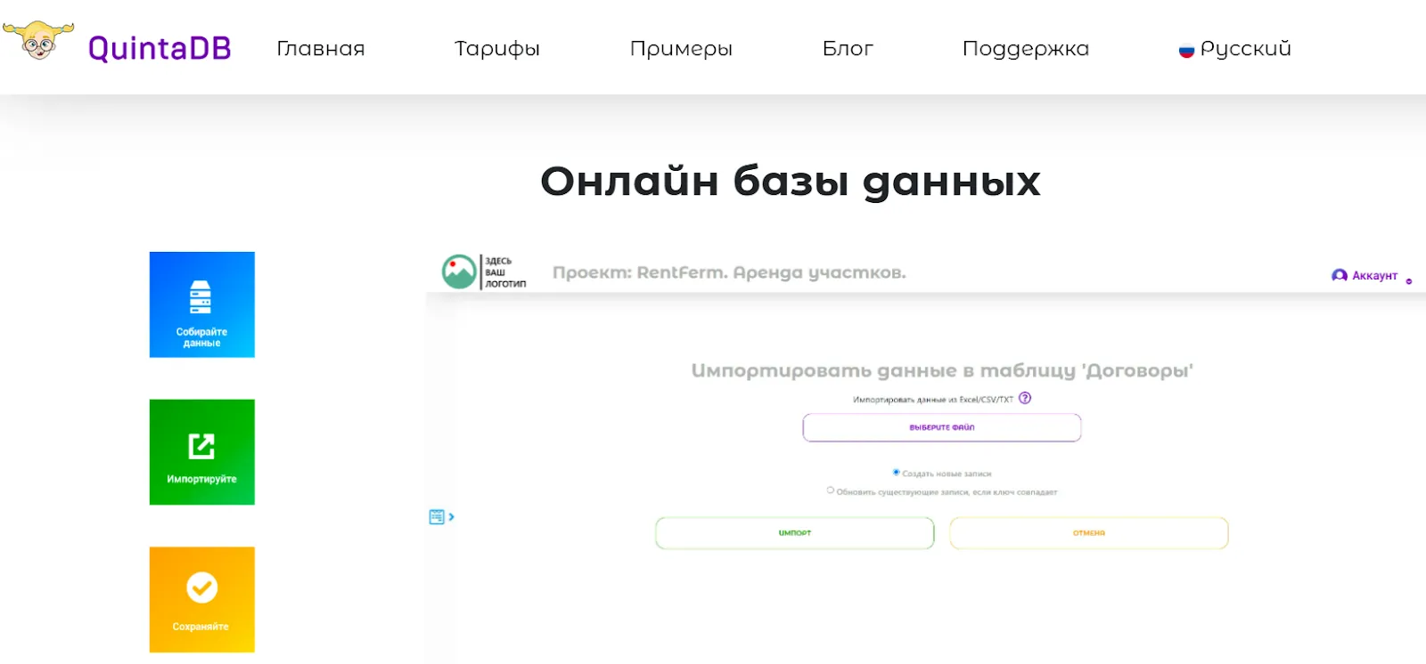This screenshot has height=664, width=1426.
Task: Click the Russian flag icon
Action: click(1186, 51)
